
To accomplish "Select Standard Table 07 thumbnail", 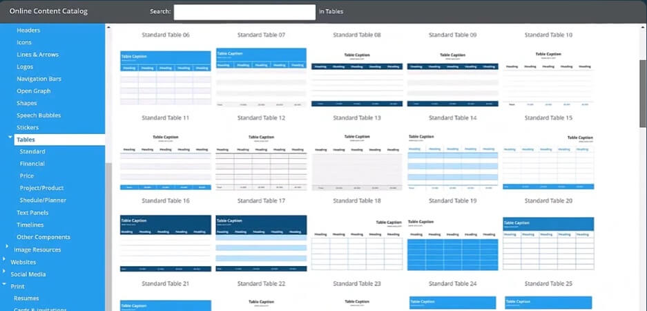I will (261, 77).
